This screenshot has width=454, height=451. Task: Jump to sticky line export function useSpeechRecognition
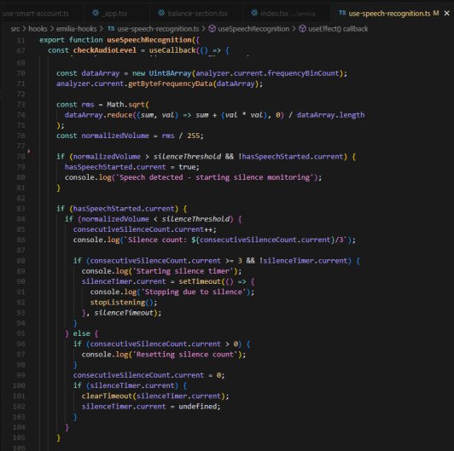tap(119, 40)
